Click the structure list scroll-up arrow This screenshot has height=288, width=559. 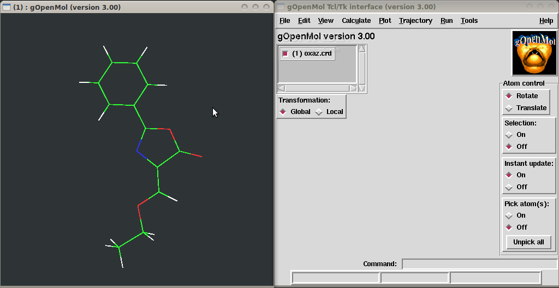point(362,49)
